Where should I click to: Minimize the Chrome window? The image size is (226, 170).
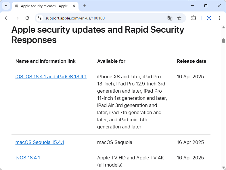(193, 6)
